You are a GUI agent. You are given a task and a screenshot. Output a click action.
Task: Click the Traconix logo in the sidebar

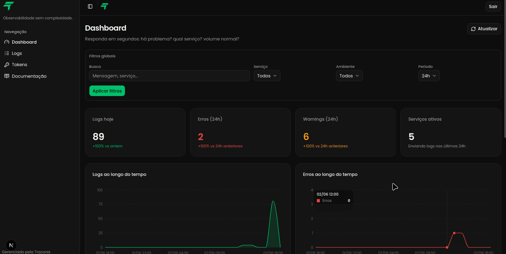tap(9, 6)
